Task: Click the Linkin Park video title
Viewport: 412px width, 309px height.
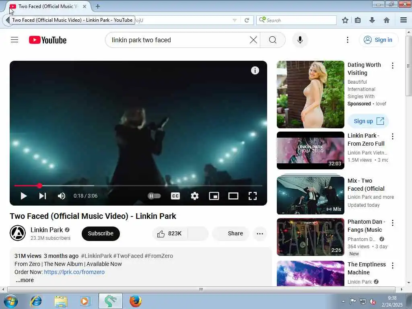Action: 93,216
